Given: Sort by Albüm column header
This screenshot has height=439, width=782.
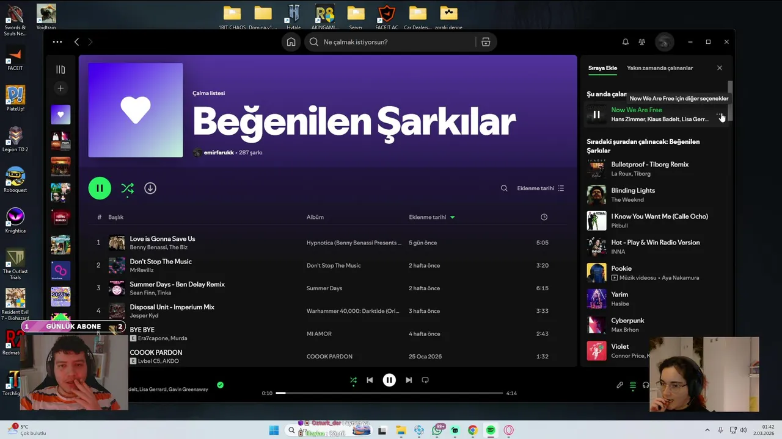Looking at the screenshot, I should click(315, 217).
